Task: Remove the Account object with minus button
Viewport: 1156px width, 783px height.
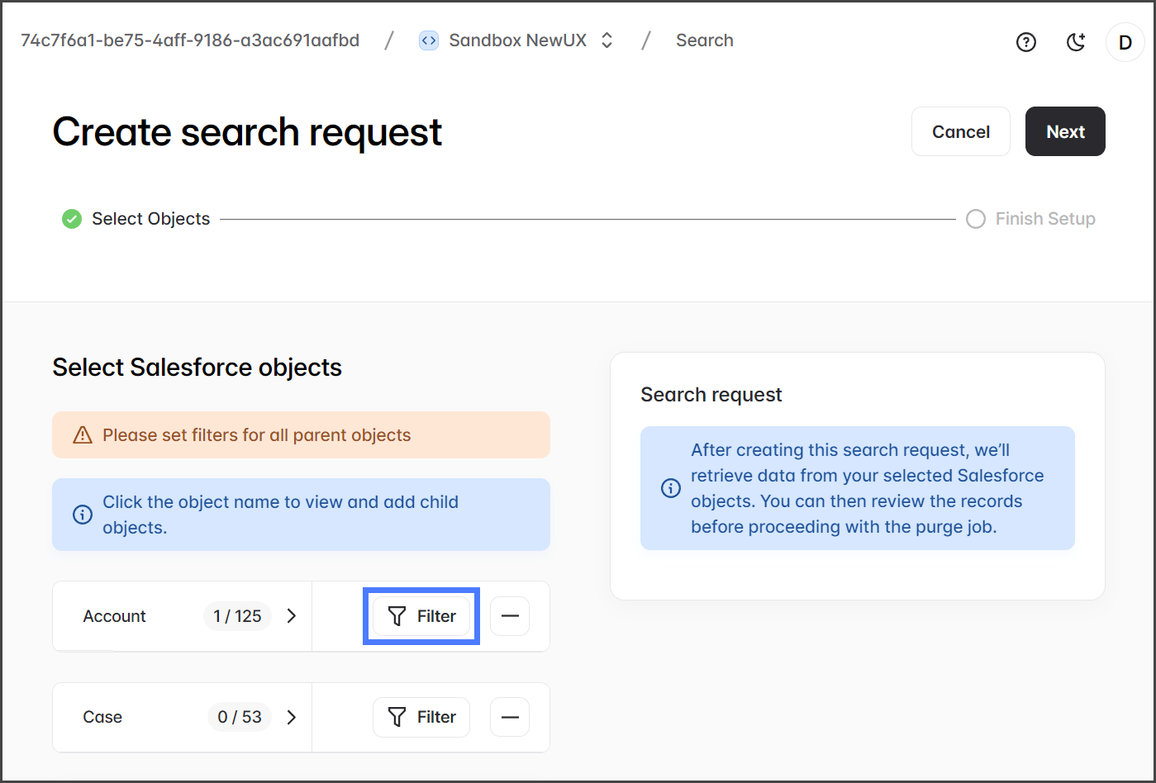Action: (x=510, y=616)
